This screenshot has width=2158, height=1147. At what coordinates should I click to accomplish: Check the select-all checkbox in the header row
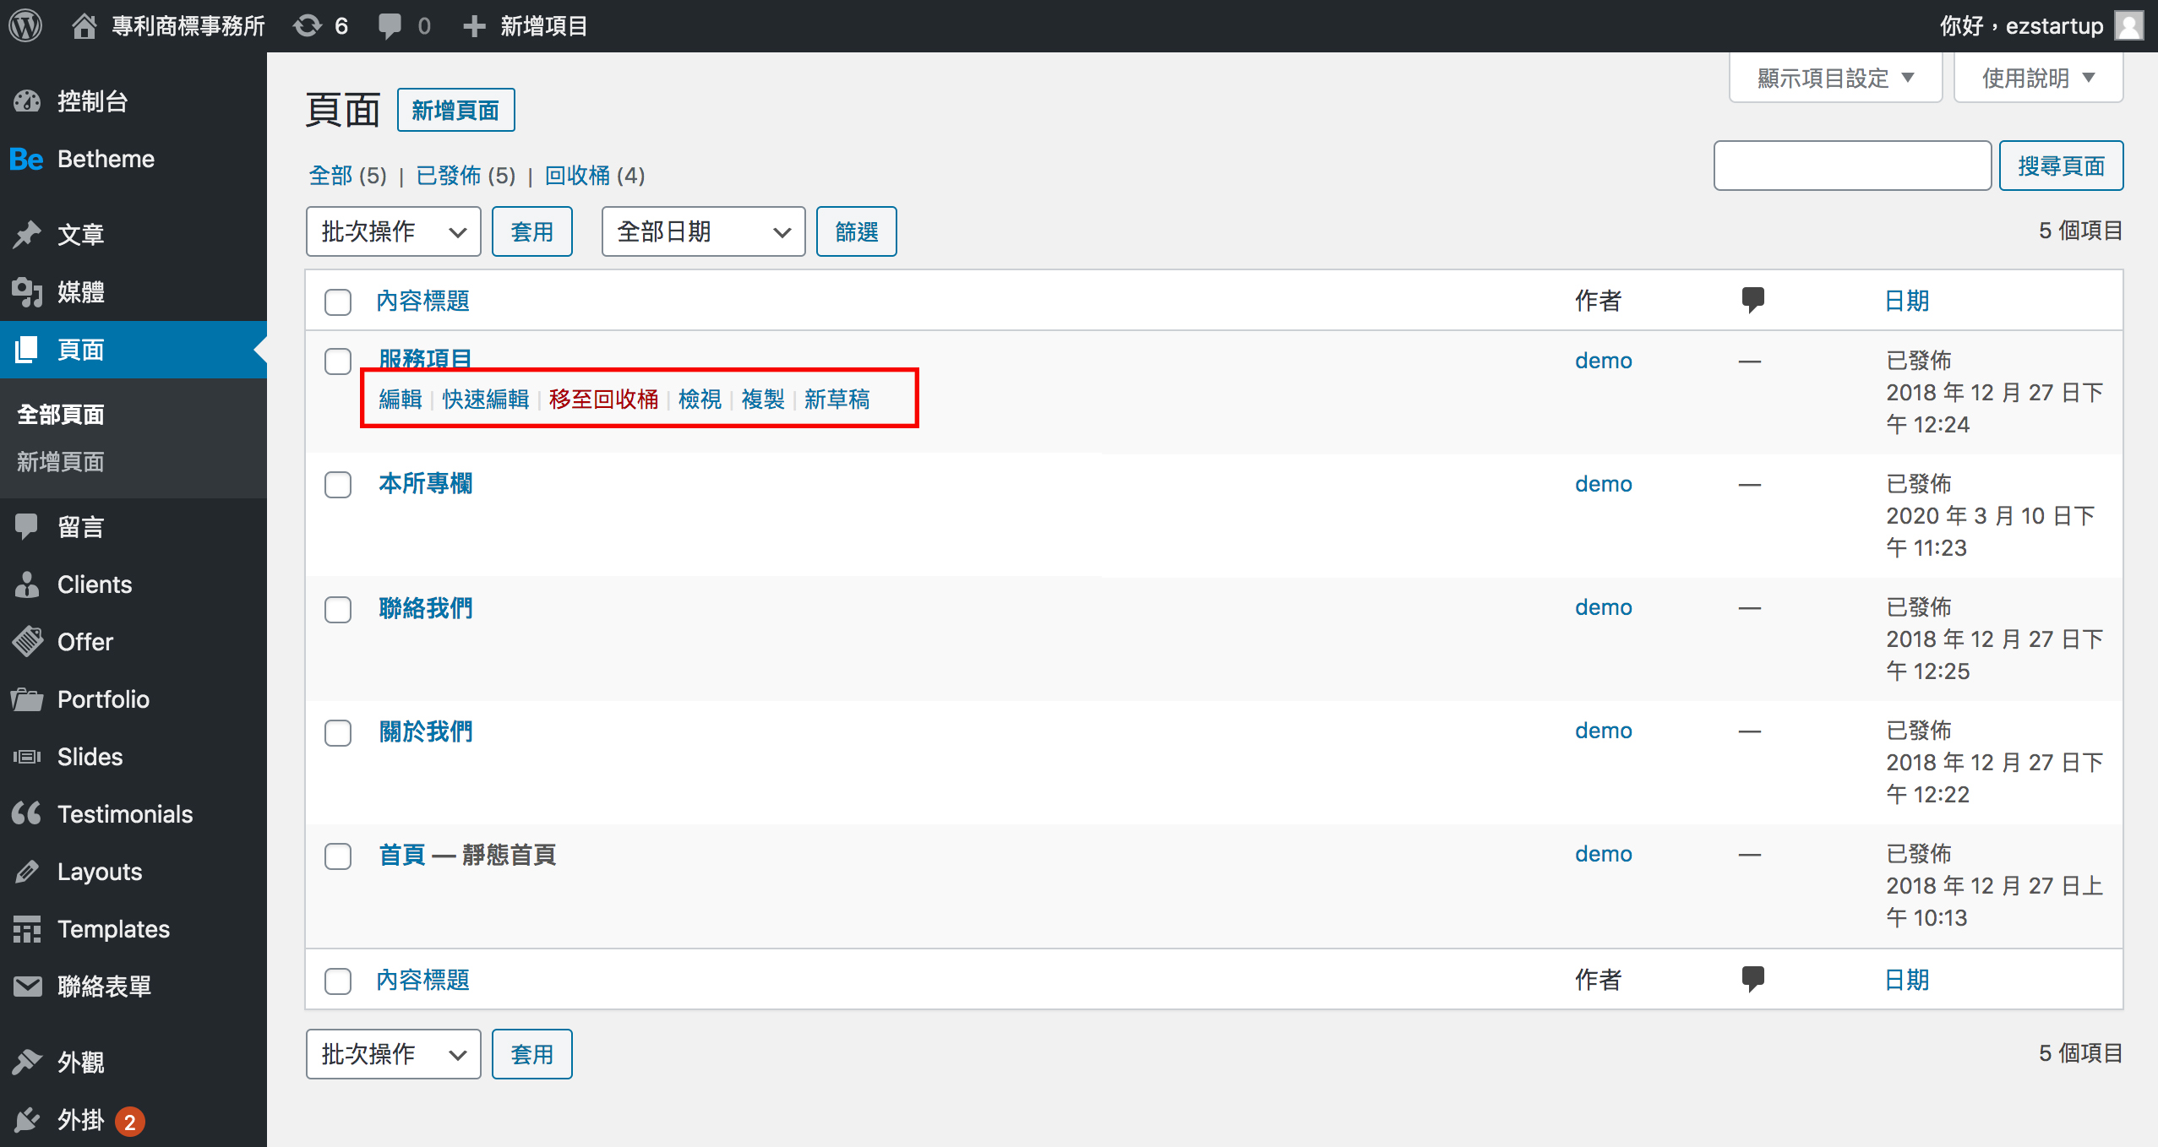tap(337, 302)
